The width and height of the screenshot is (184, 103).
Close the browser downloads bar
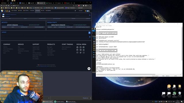(x=91, y=98)
